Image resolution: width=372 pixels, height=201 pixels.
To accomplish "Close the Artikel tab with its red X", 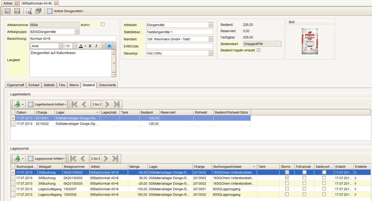I will coord(16,3).
